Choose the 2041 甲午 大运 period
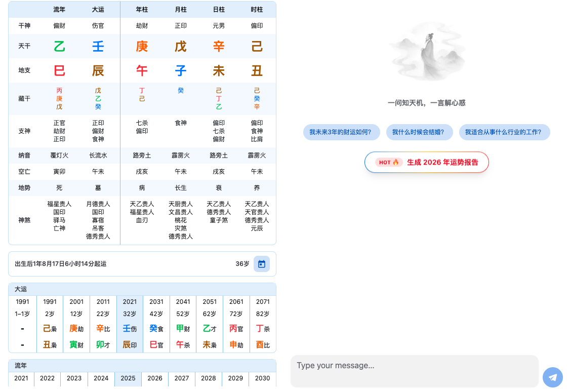Screen dimensions: 569x389 (x=183, y=324)
